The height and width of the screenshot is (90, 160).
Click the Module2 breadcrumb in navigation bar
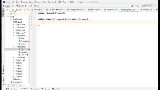pos(20,6)
